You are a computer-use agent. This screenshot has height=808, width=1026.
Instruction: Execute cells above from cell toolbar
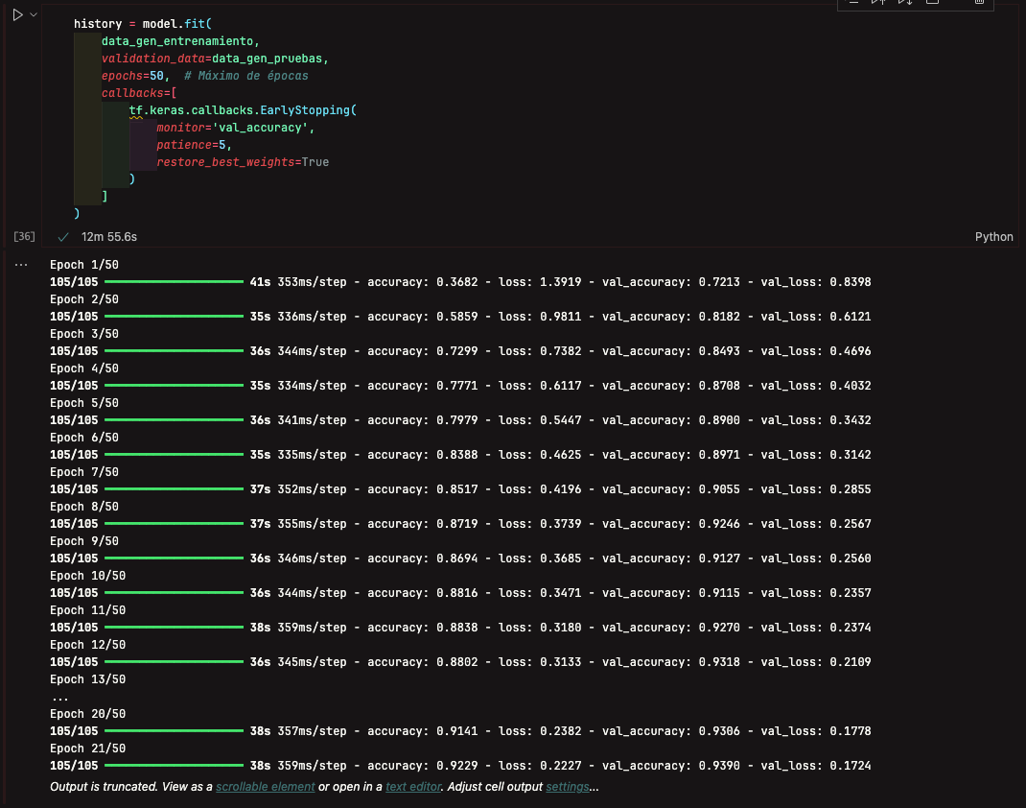click(x=878, y=3)
